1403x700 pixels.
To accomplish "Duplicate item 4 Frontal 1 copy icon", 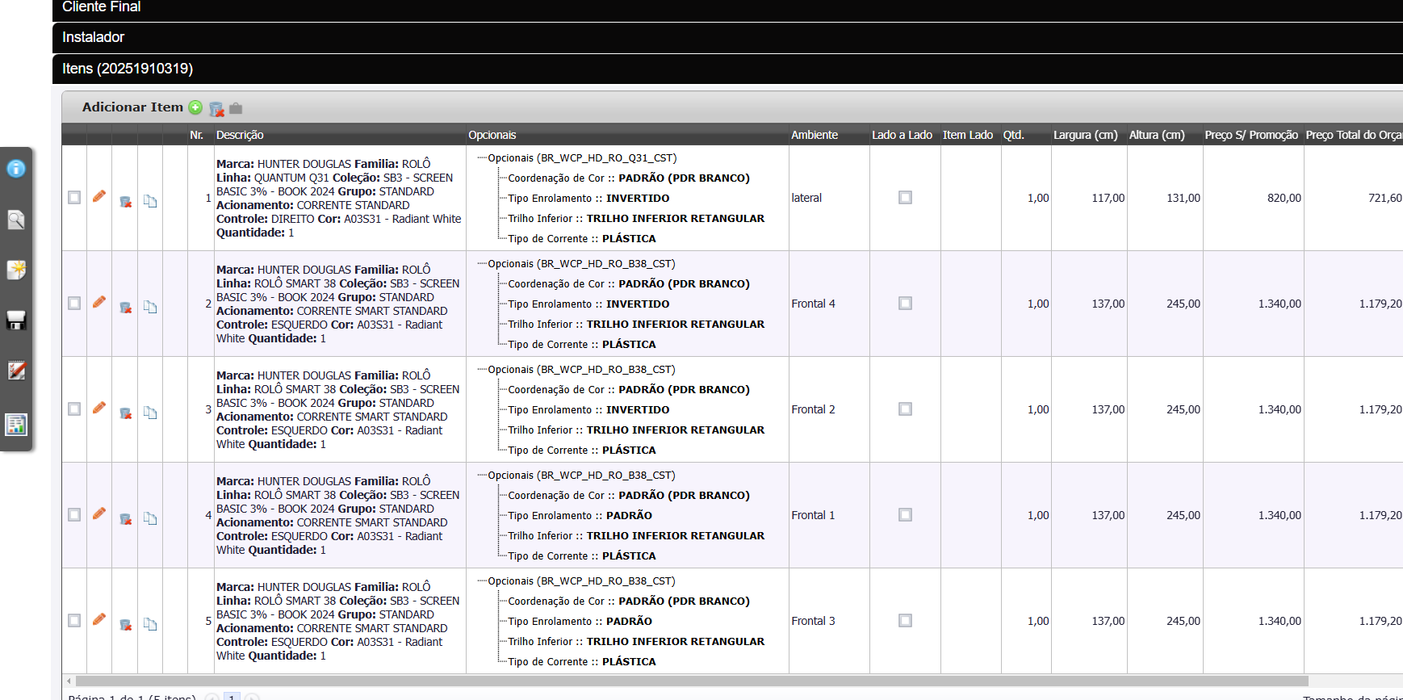I will point(150,518).
